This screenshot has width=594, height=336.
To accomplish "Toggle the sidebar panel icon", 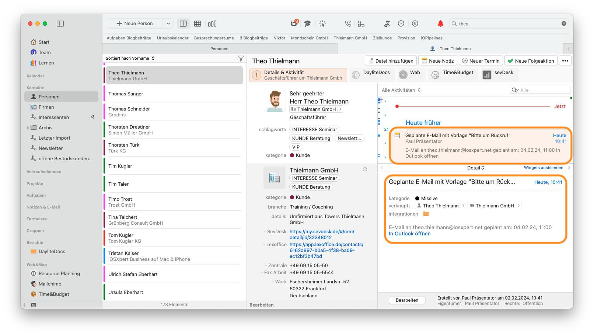I will (60, 24).
